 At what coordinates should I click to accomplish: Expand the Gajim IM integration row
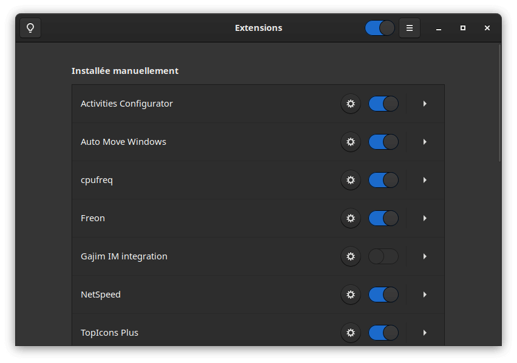[x=425, y=256]
